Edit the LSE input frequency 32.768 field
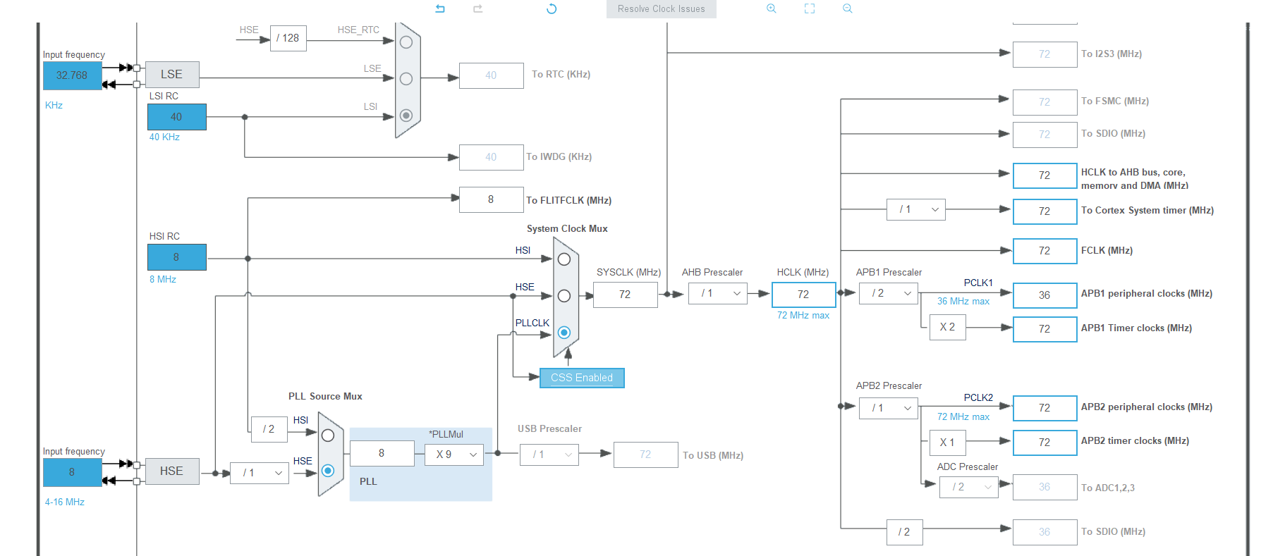This screenshot has width=1285, height=556. [x=72, y=75]
